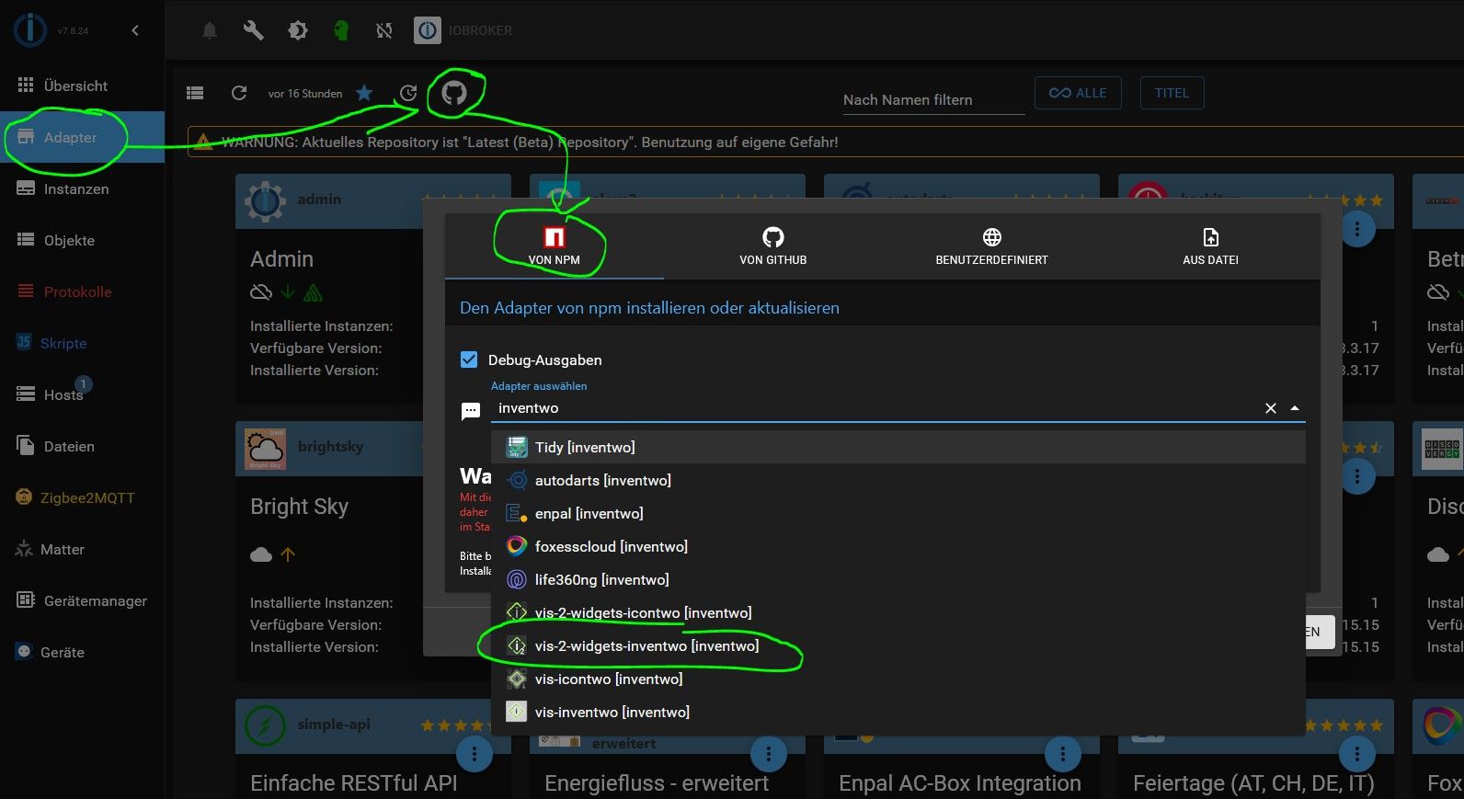
Task: Uncheck the Debug-Ausgaben checkbox
Action: pos(469,360)
